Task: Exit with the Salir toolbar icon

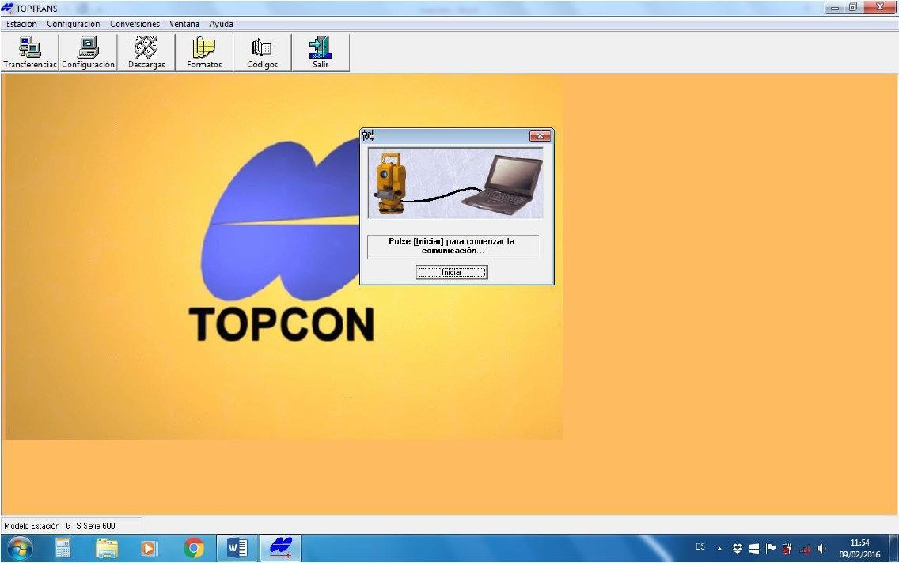Action: click(321, 52)
